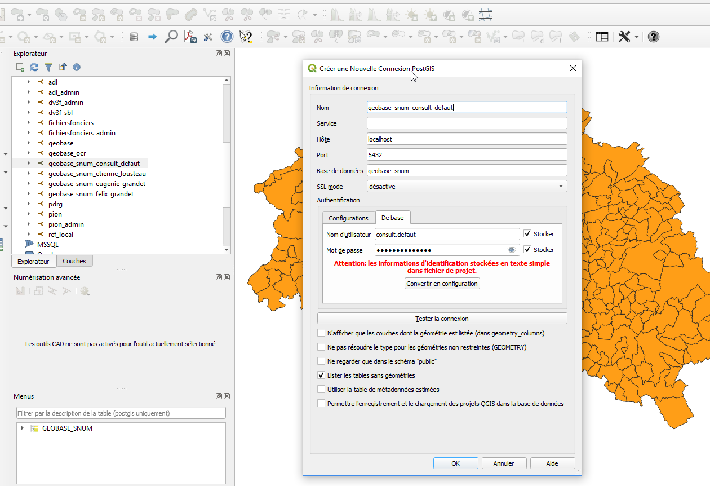This screenshot has height=486, width=710.
Task: Click the Hôte field containing localhost
Action: pyautogui.click(x=467, y=139)
